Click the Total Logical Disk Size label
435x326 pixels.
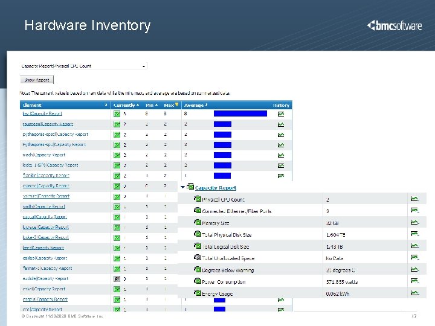pyautogui.click(x=225, y=247)
